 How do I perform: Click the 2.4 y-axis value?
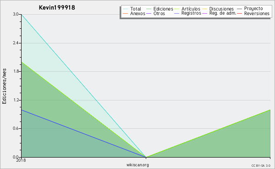click(16, 43)
